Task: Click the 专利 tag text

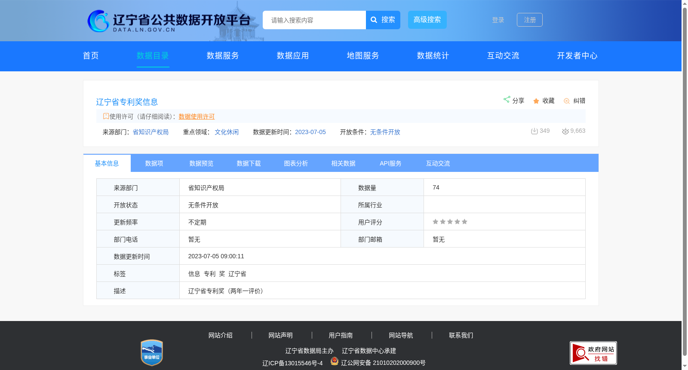Action: pyautogui.click(x=210, y=274)
